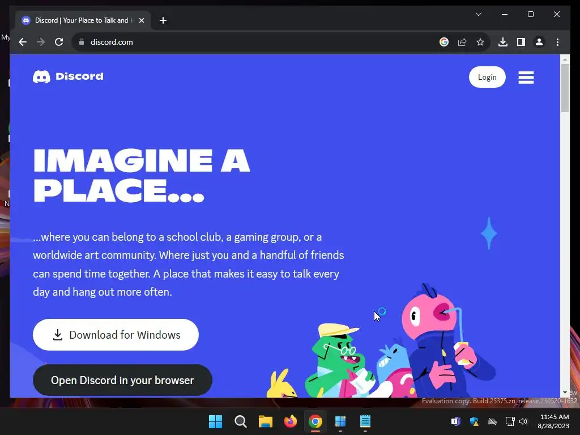
Task: Toggle Chrome side panel icon
Action: (521, 42)
